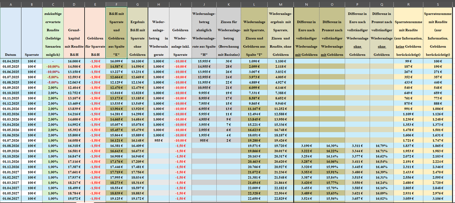Select column F header letter
Viewport: 455px width, 203px height.
(118, 4)
